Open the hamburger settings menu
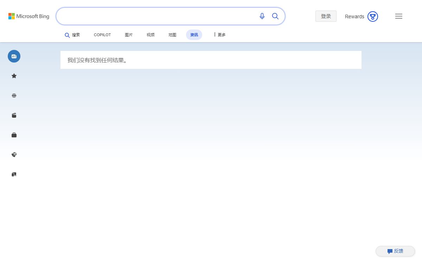Image resolution: width=422 pixels, height=260 pixels. click(399, 16)
